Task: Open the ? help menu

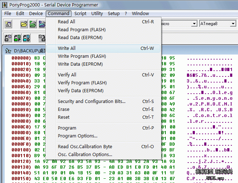Action: coord(126,14)
